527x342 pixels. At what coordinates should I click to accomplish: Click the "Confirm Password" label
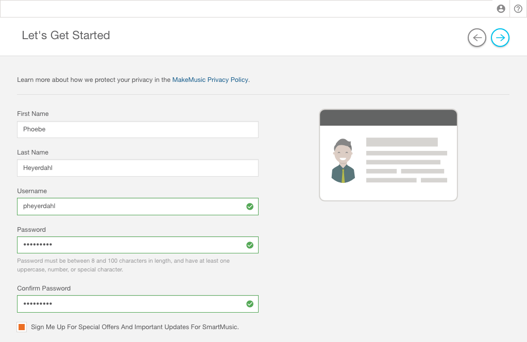pos(44,288)
